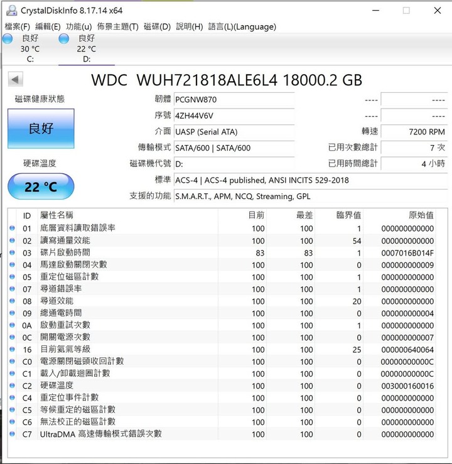The height and width of the screenshot is (464, 452).
Task: Click the blue 良好 health status button
Action: point(41,129)
